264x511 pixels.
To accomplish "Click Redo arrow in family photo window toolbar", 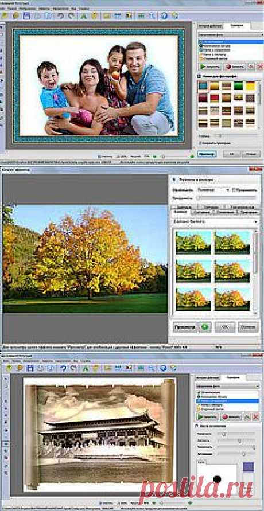I will click(71, 15).
